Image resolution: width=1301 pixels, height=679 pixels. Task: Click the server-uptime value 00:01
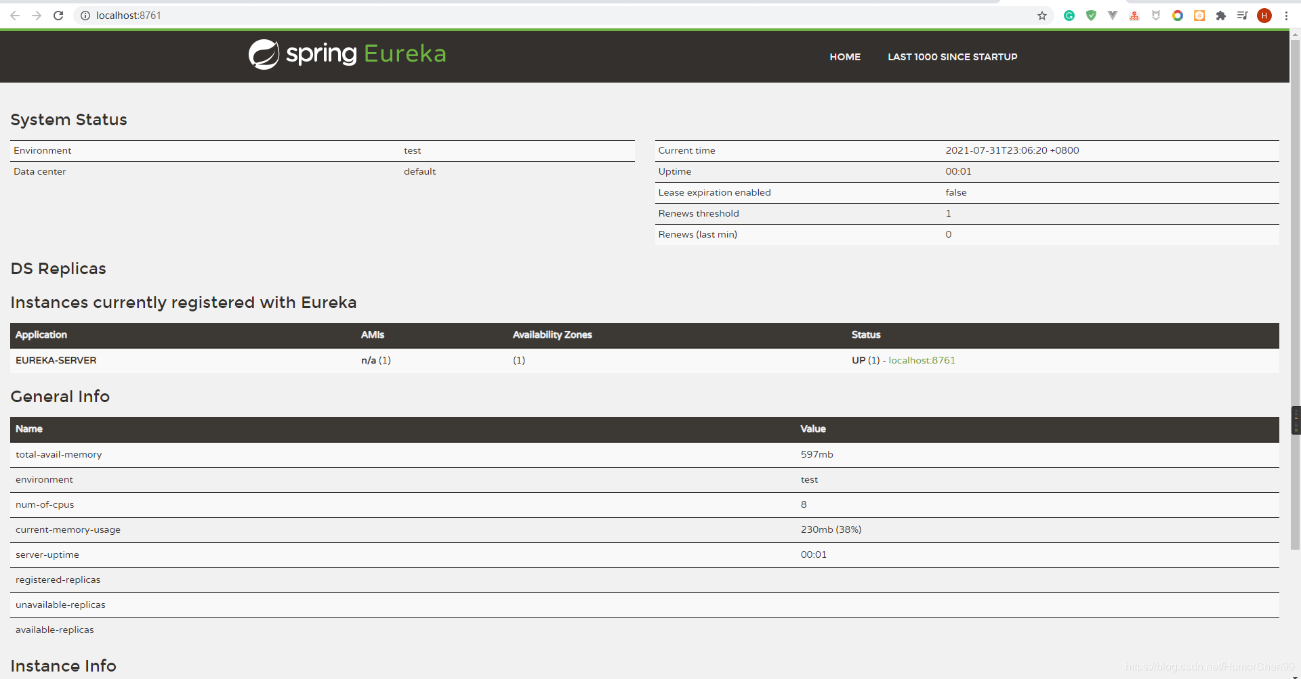point(813,554)
